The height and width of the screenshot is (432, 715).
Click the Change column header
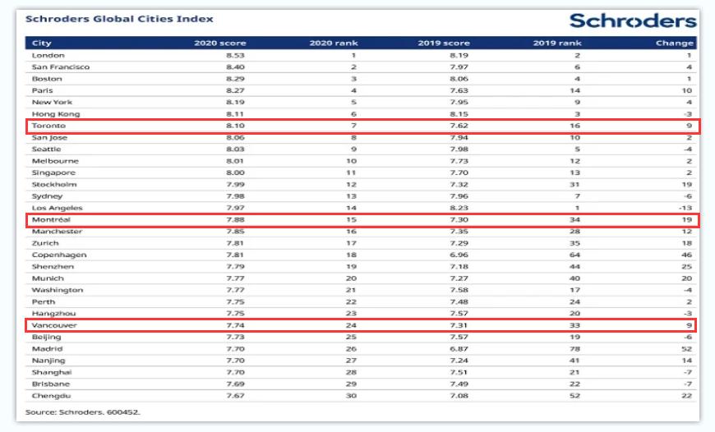point(675,43)
